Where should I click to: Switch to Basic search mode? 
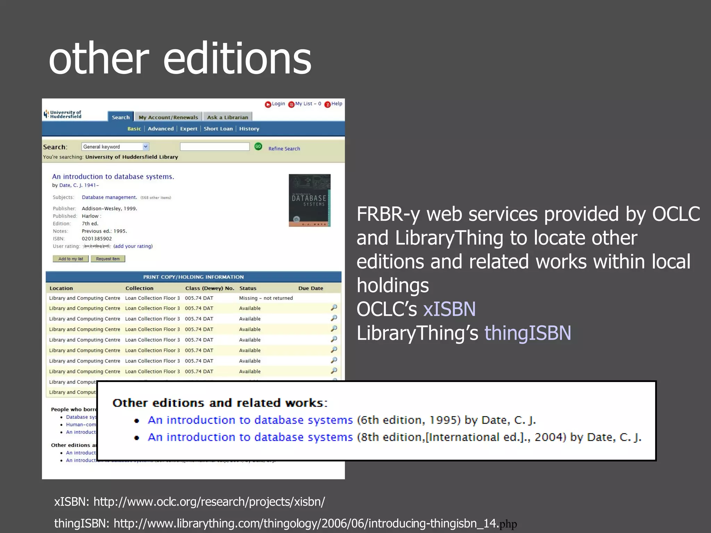(x=134, y=129)
